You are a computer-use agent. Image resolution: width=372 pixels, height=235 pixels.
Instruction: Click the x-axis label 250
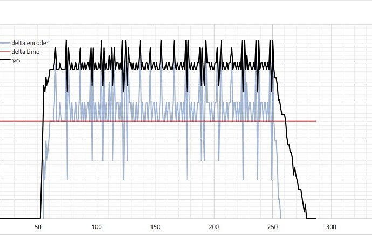coord(272,227)
